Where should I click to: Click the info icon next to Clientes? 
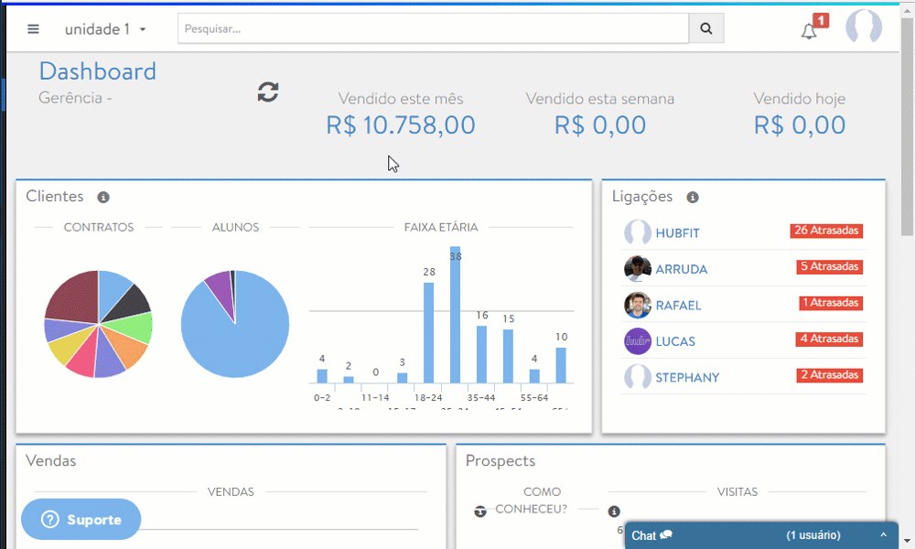103,198
